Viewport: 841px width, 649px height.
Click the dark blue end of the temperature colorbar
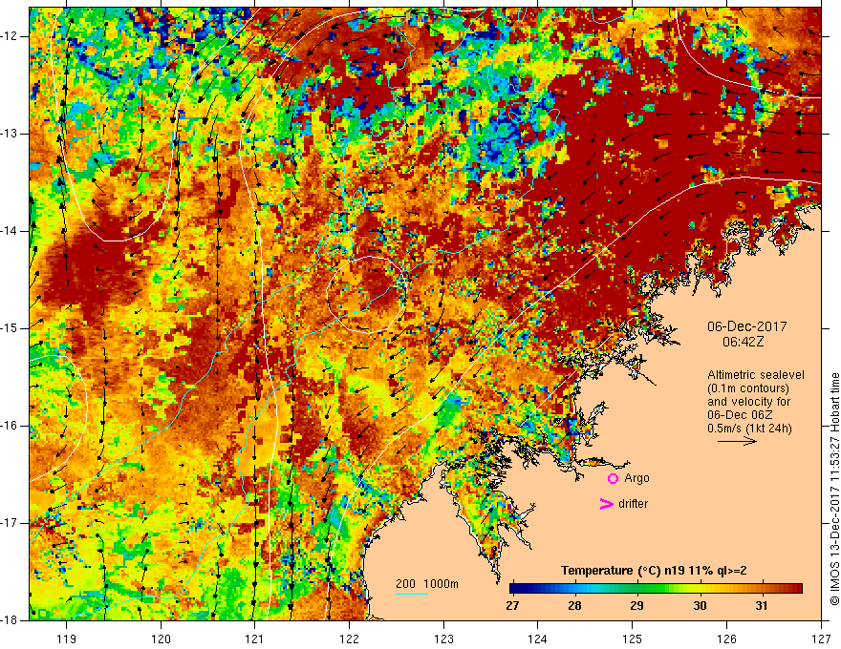[515, 589]
